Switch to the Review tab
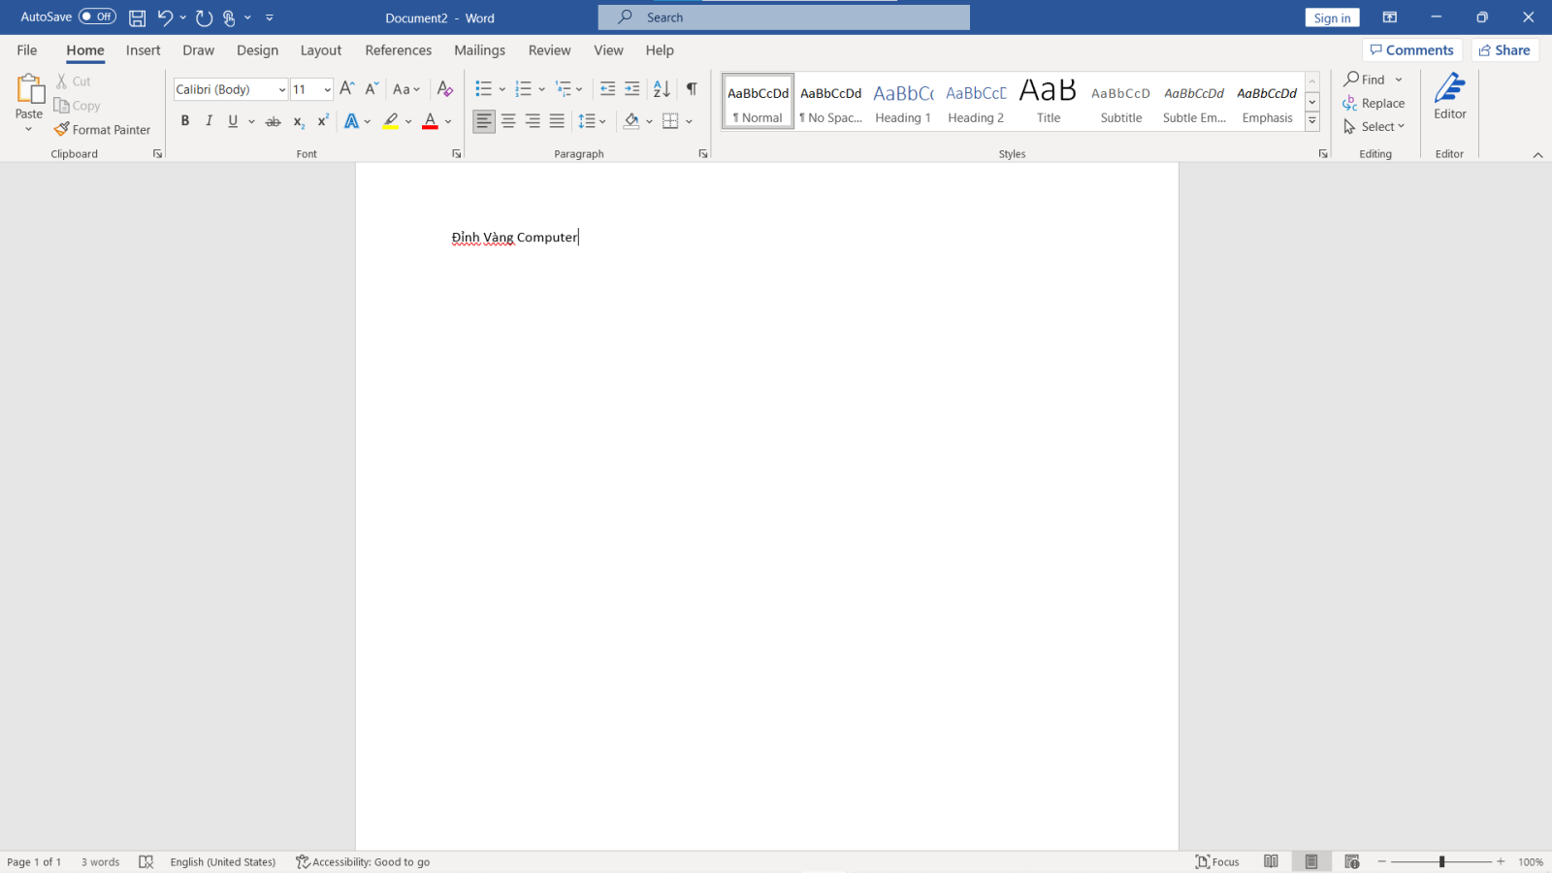 tap(549, 50)
